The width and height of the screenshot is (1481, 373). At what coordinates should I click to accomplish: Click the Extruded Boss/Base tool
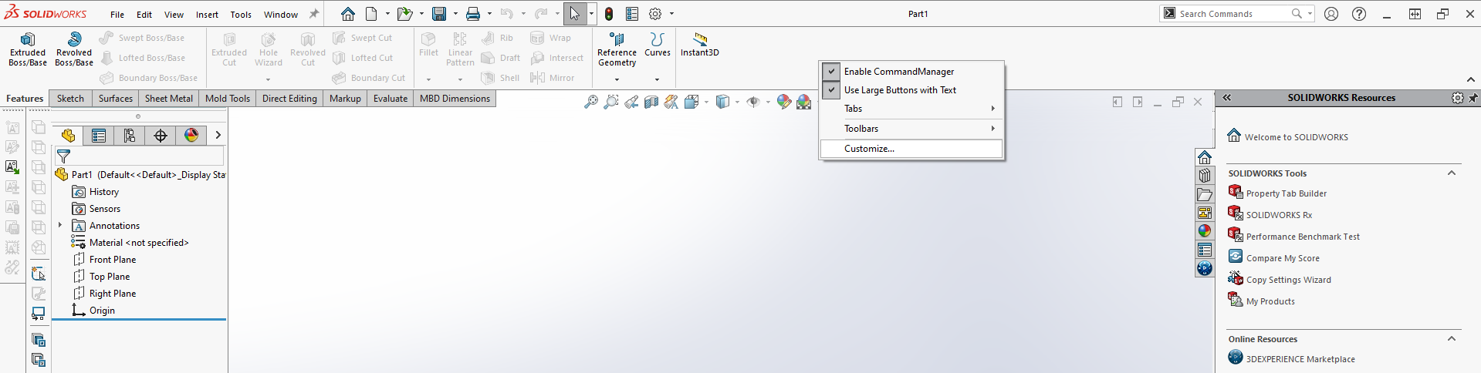[x=28, y=49]
